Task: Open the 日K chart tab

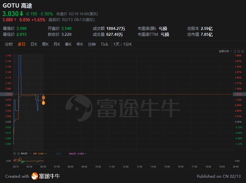Action: (x=34, y=44)
